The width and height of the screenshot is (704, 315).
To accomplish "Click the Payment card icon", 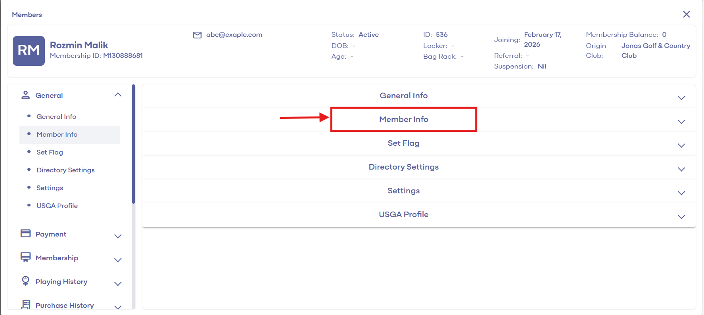I will coord(26,234).
